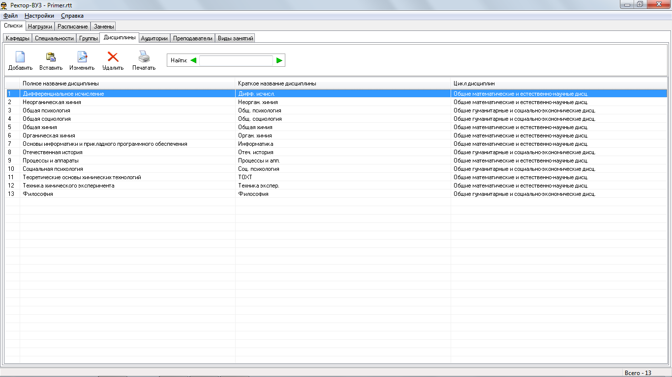
Task: Click the green left arrow search-previous icon
Action: (x=193, y=60)
